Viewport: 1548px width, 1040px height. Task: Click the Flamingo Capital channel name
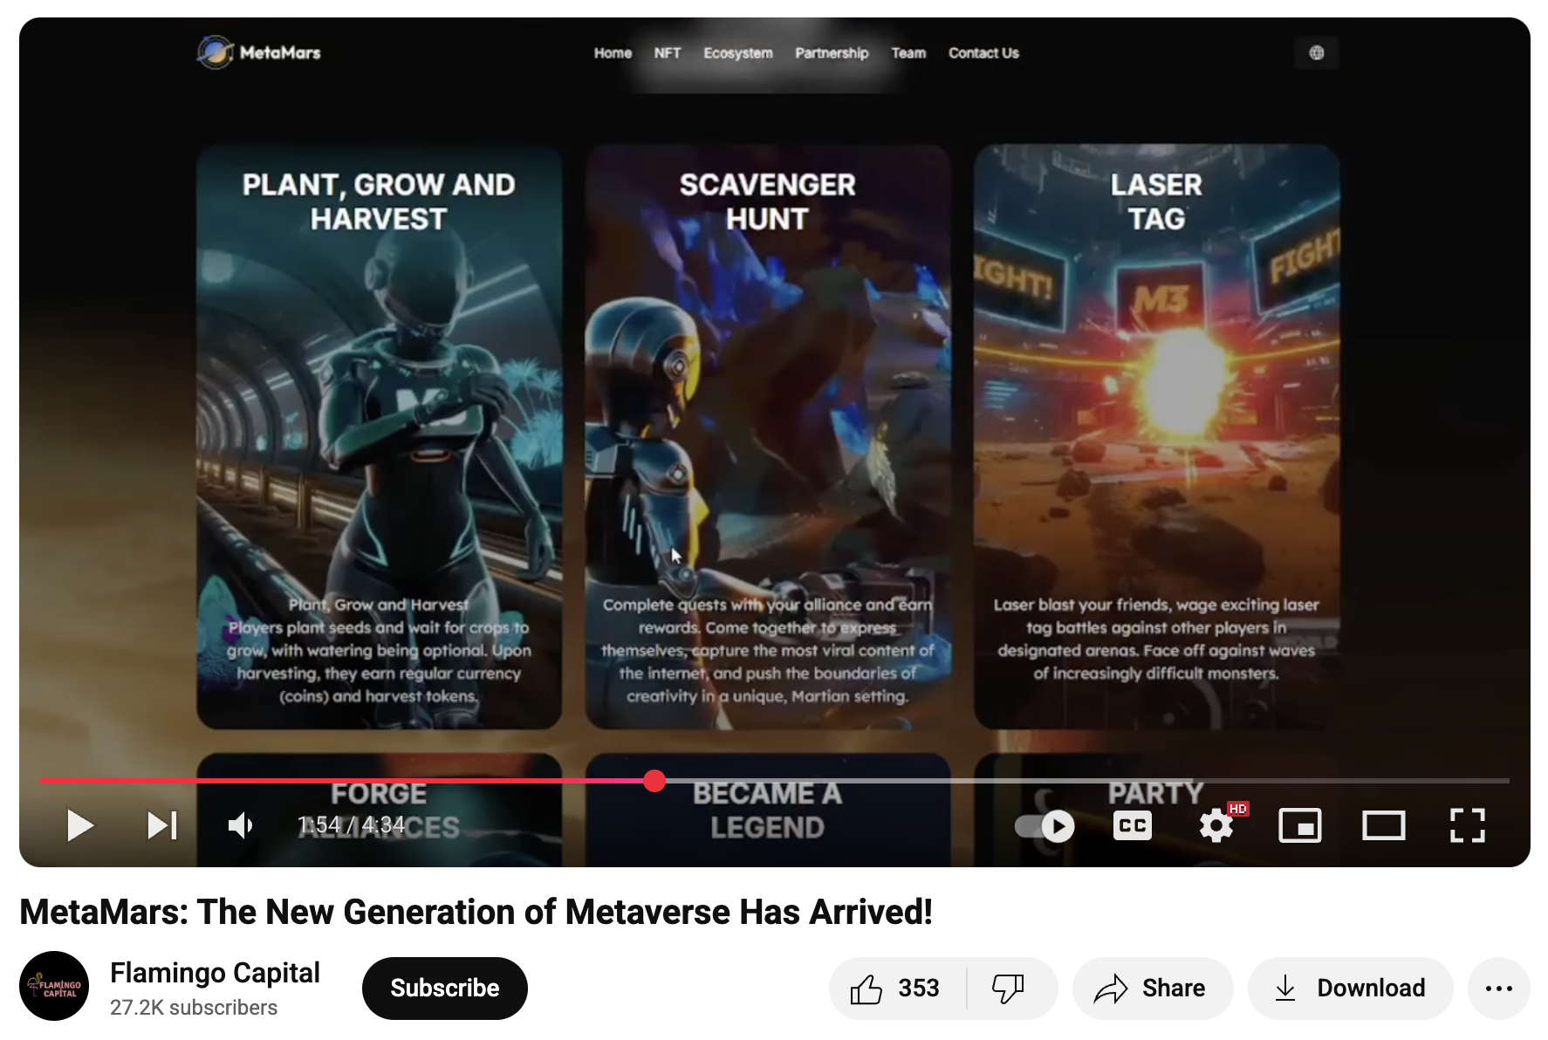tap(215, 973)
